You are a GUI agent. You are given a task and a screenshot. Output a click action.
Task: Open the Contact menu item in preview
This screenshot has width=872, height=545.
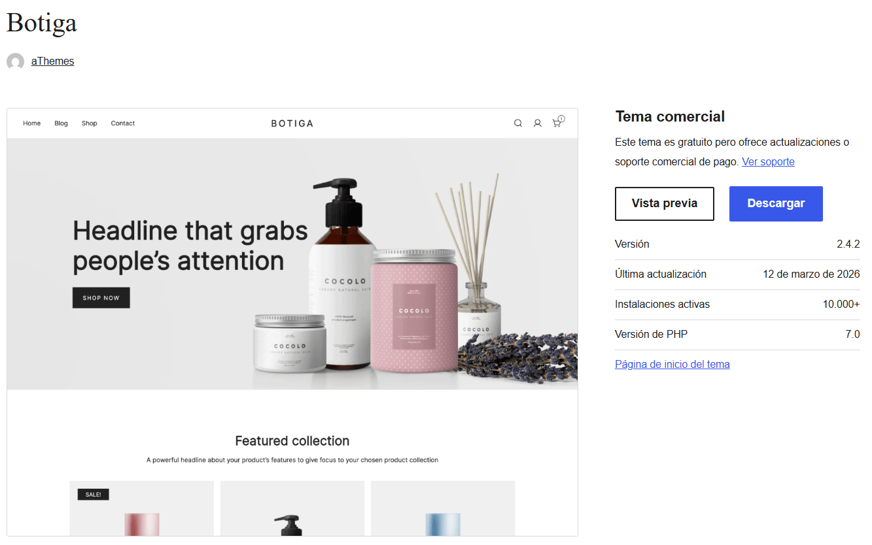pyautogui.click(x=123, y=123)
